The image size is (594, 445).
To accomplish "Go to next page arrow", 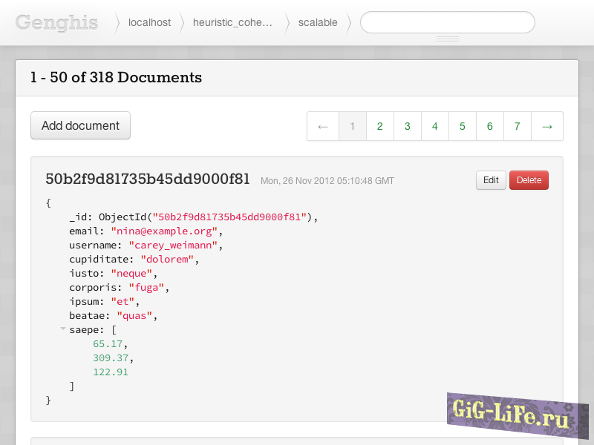I will coord(547,126).
